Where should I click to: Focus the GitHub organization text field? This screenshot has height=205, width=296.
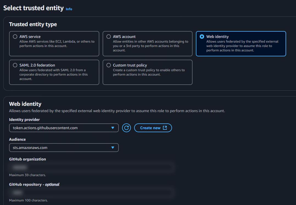91,167
